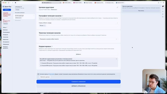Show the tab overview icon
Viewport: 167px width, 94px height.
[164, 3]
